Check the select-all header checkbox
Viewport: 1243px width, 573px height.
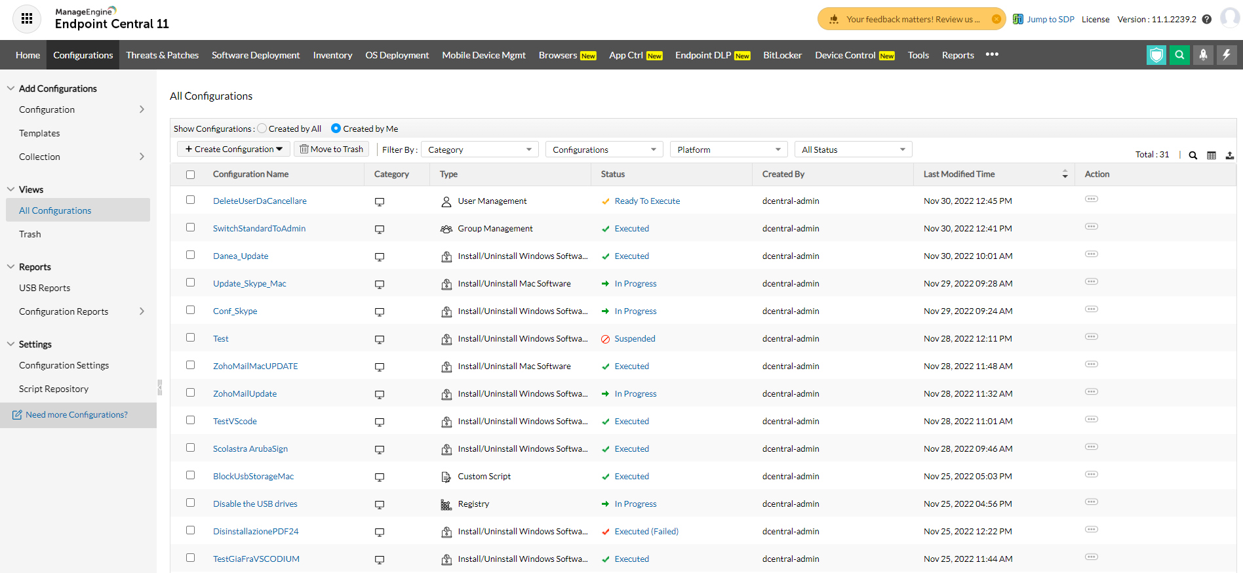click(191, 174)
